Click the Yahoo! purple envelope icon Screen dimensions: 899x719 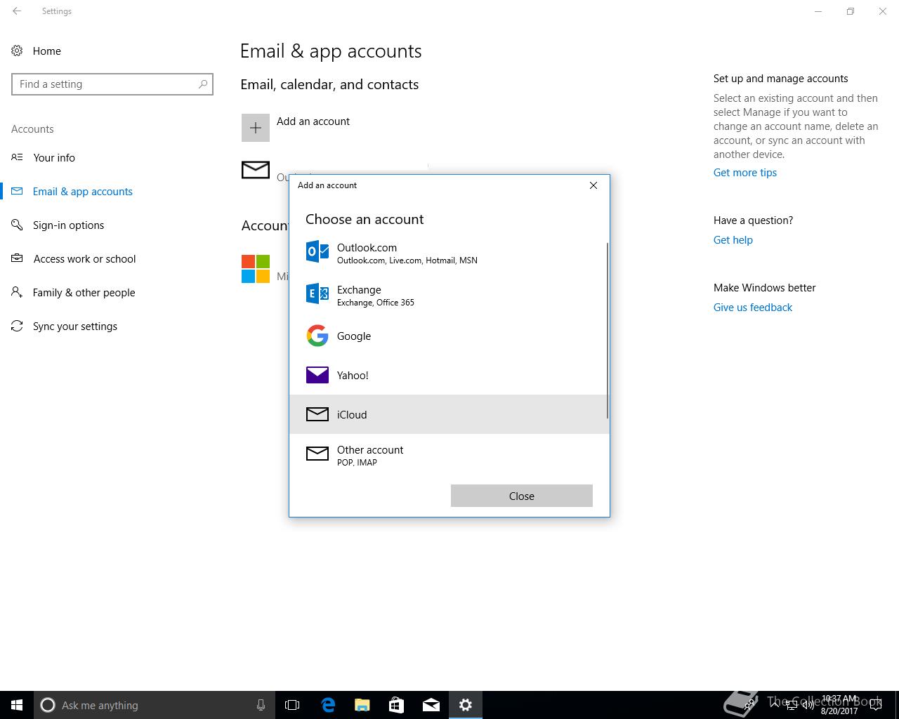(x=317, y=375)
